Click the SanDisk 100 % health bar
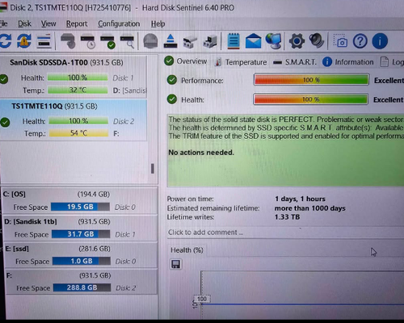This screenshot has width=404, height=323. (x=78, y=78)
